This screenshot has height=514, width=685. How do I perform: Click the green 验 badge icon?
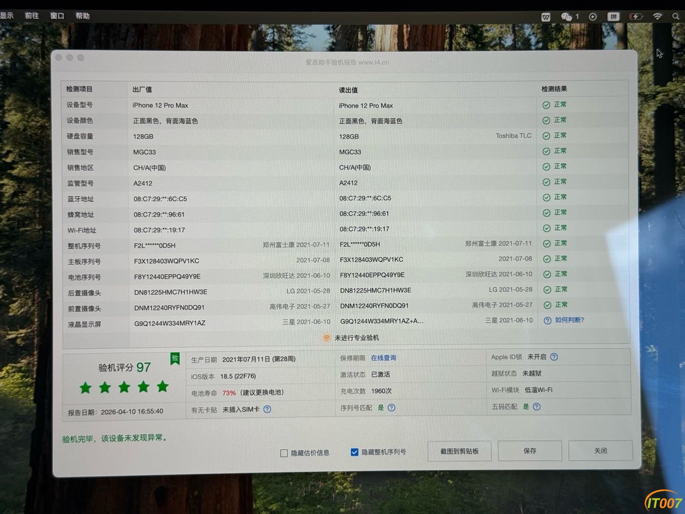click(175, 359)
